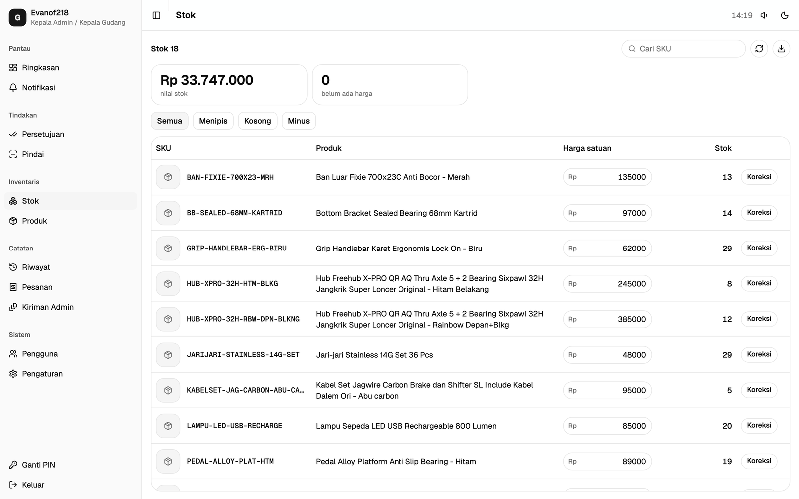Toggle the sidebar panel icon
Image resolution: width=799 pixels, height=499 pixels.
coord(156,15)
